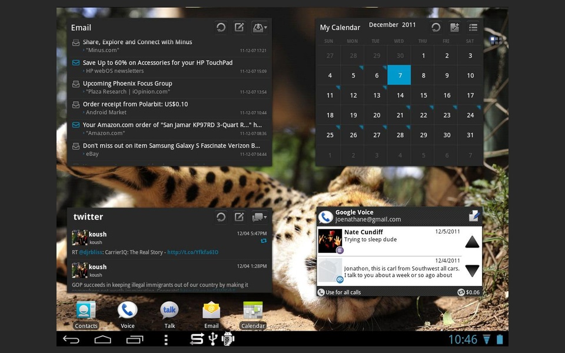Launch the Voice app
The height and width of the screenshot is (353, 565).
point(127,315)
